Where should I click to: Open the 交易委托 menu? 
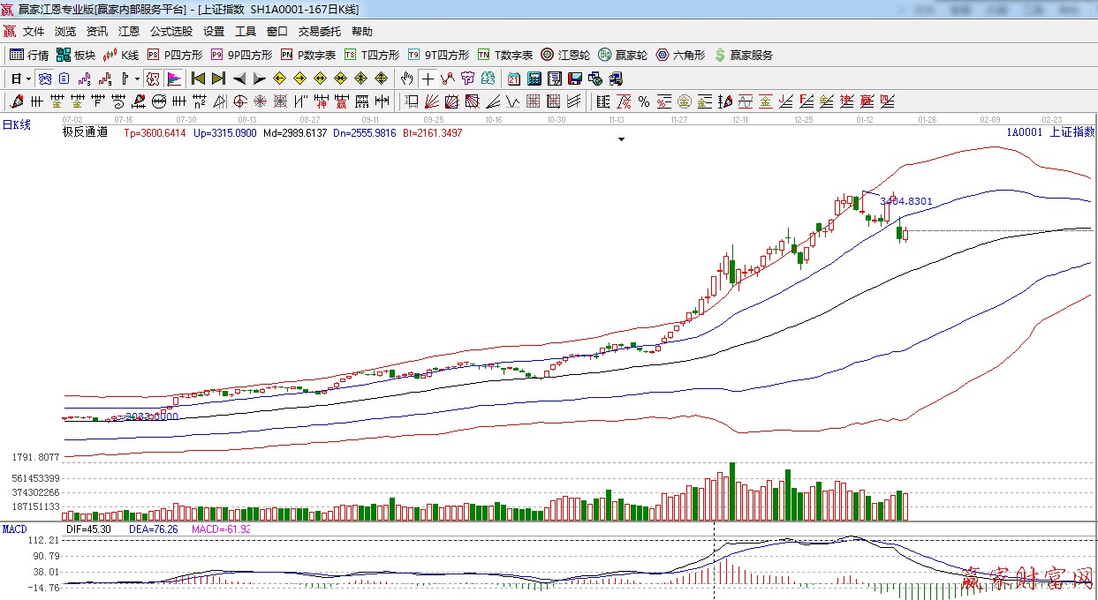click(319, 31)
